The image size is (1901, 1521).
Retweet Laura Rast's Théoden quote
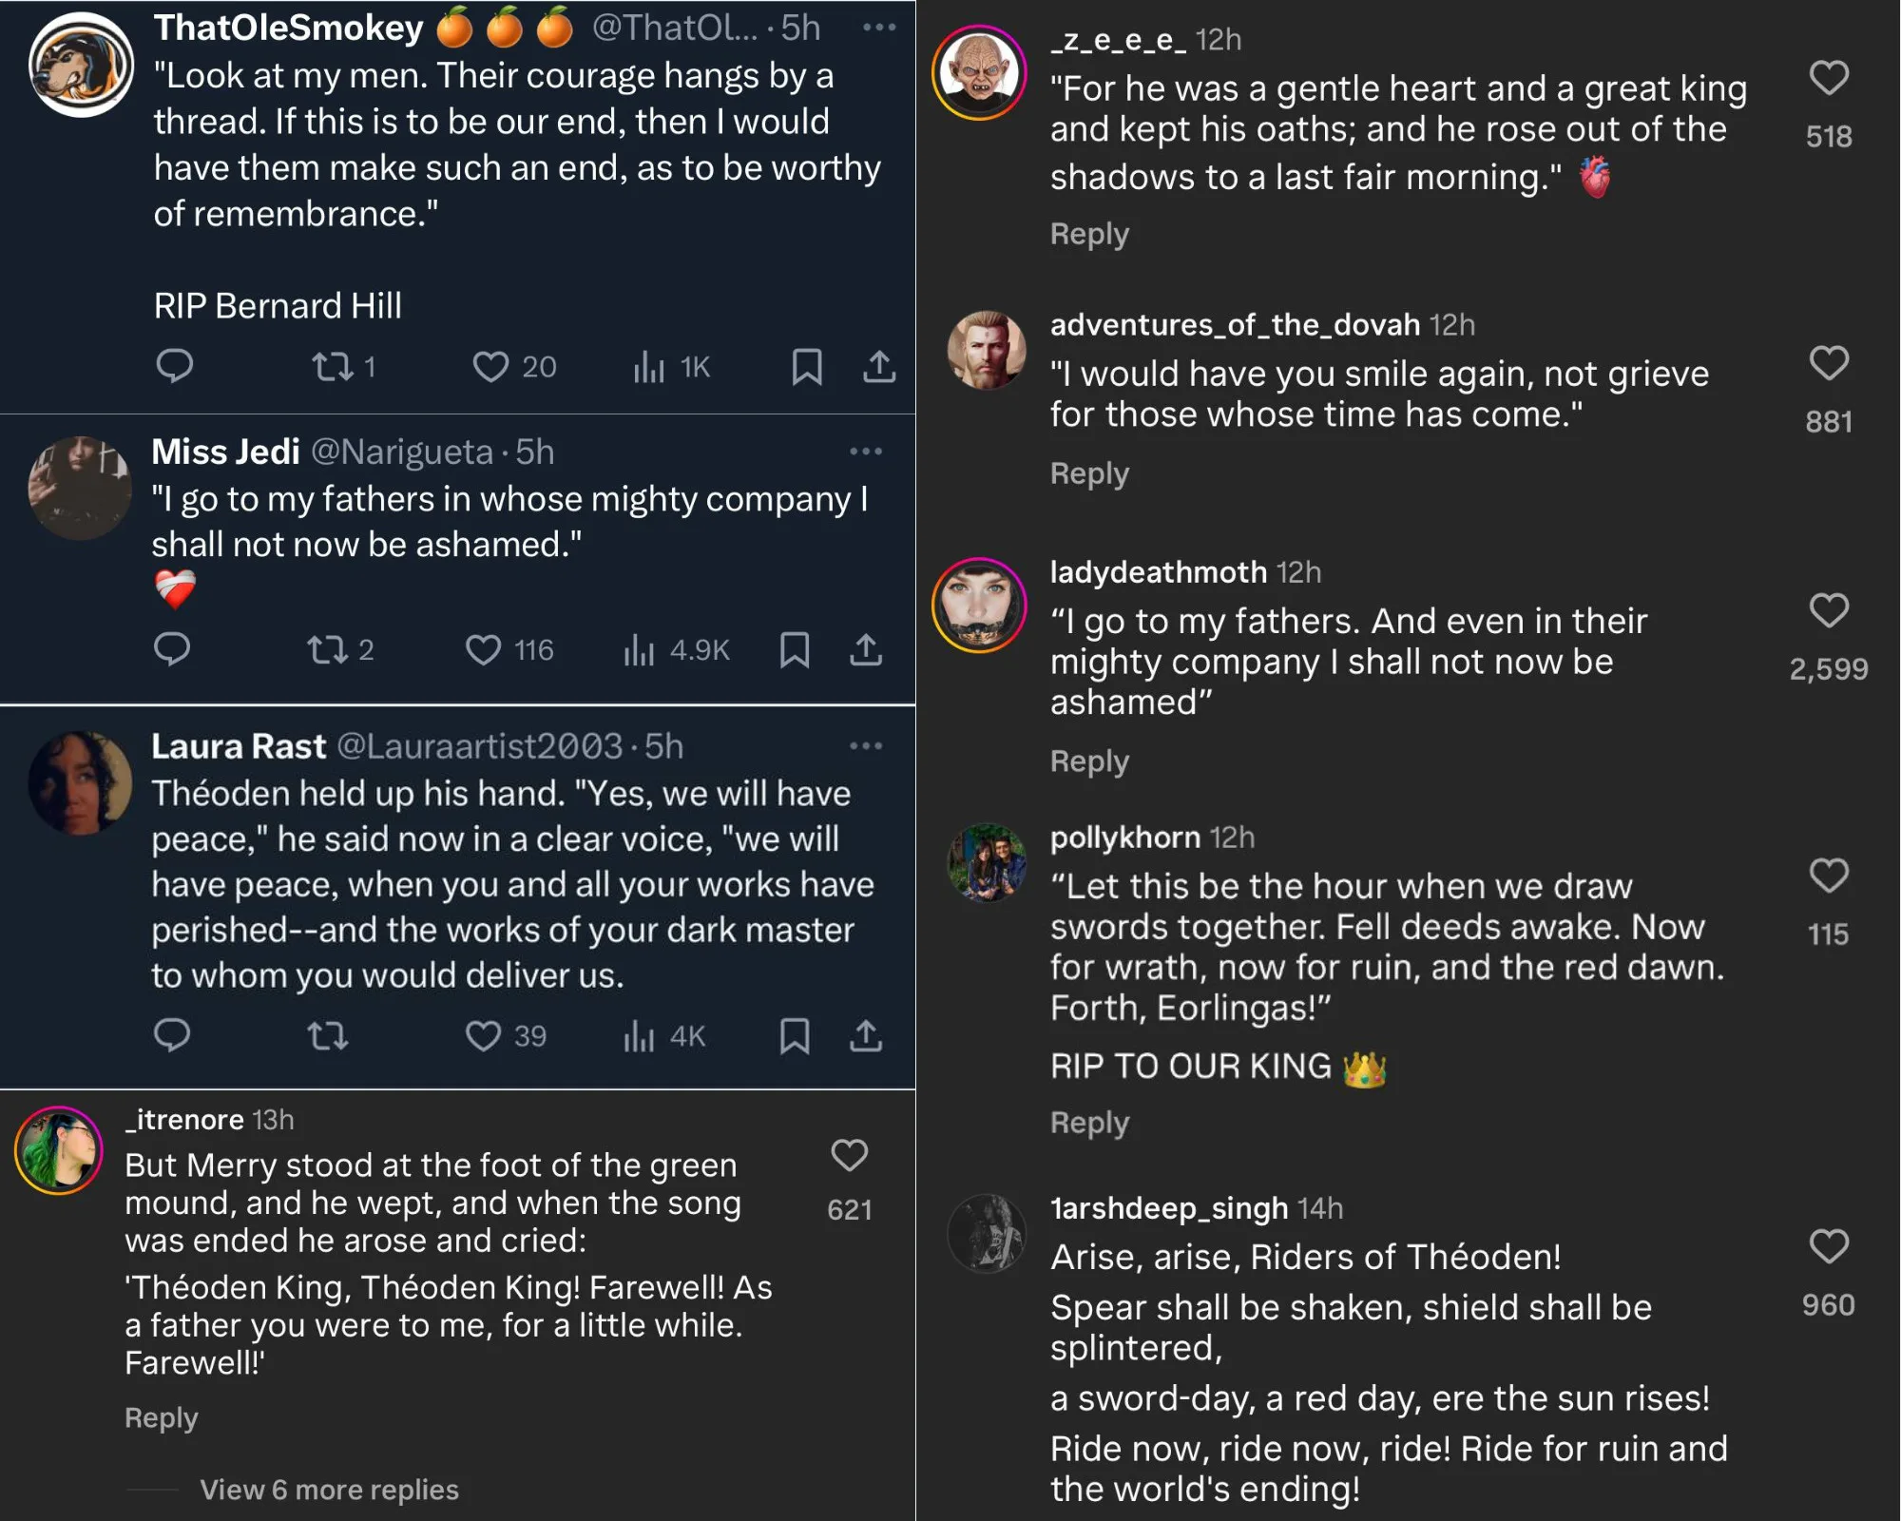coord(328,1035)
